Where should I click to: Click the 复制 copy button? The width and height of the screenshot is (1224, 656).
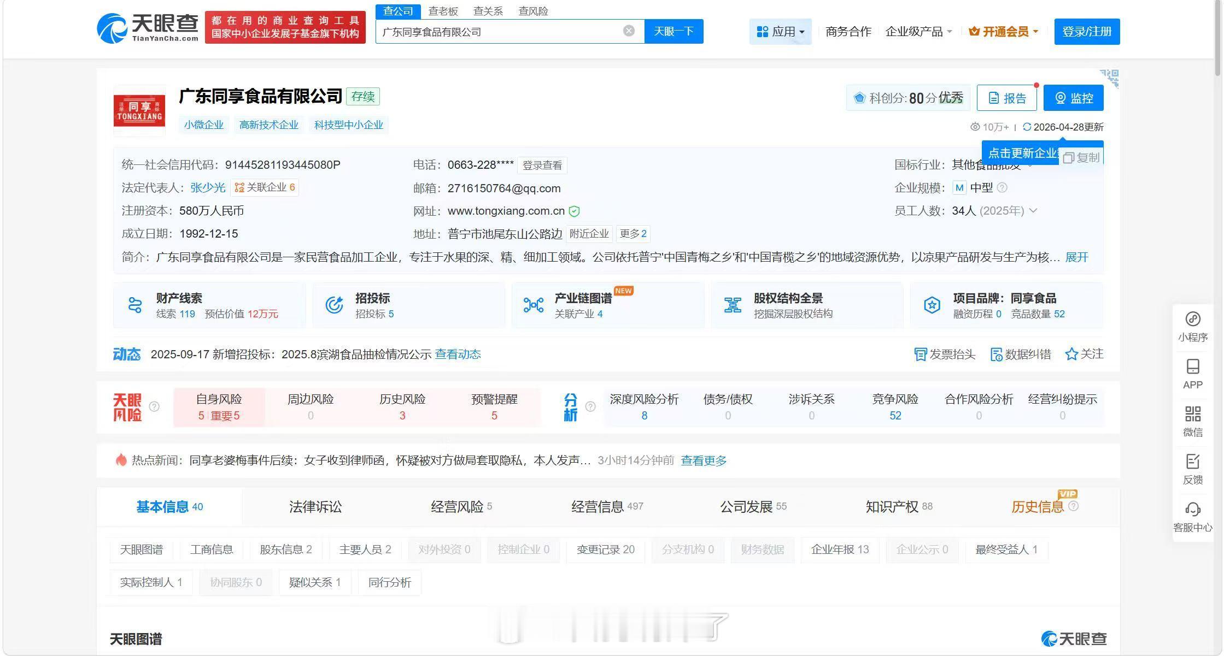(x=1081, y=157)
